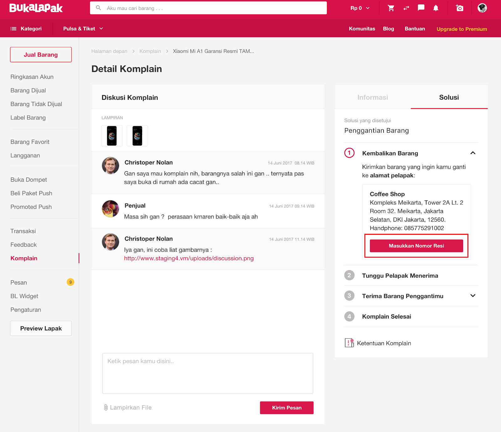501x432 pixels.
Task: Click the Preview Lapak button
Action: (41, 328)
